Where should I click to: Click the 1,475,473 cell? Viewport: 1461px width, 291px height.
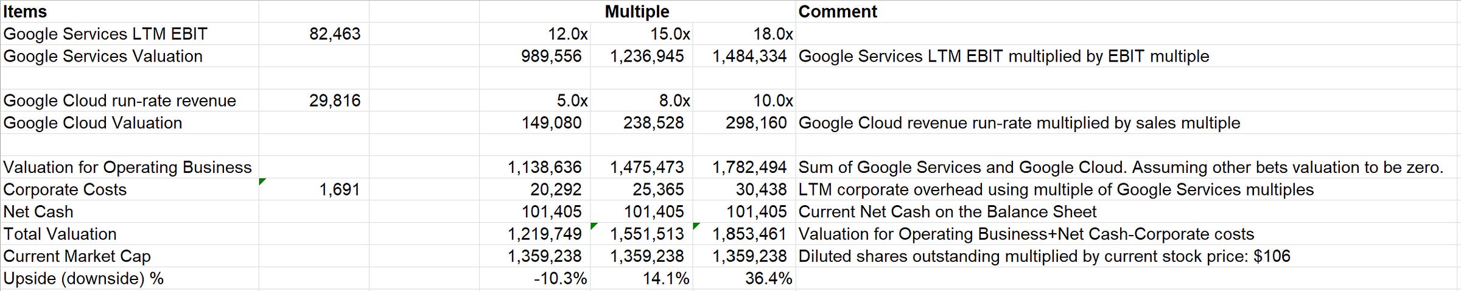[642, 167]
